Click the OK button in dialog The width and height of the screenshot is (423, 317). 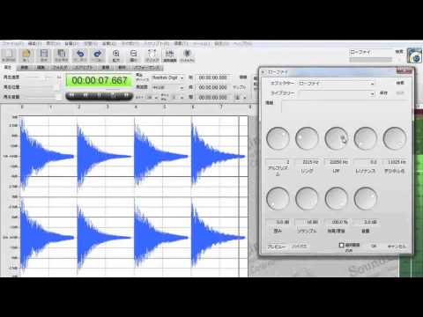click(374, 246)
